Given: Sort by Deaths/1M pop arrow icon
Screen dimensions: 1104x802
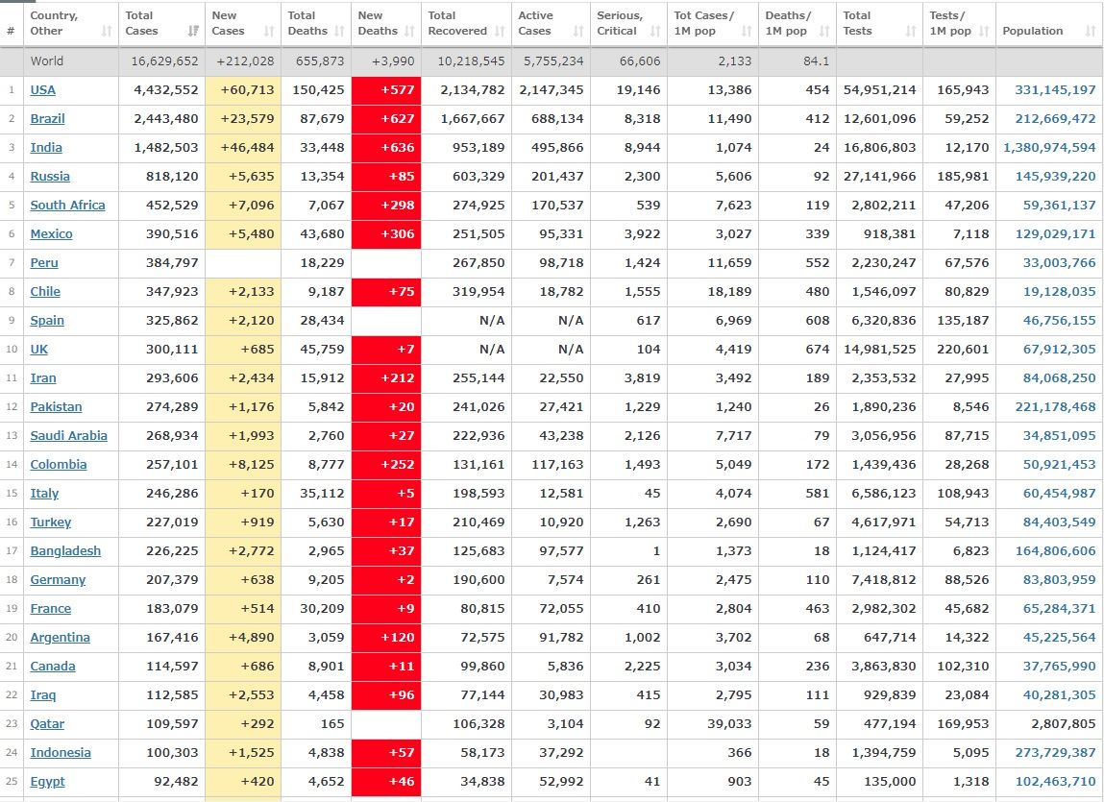Looking at the screenshot, I should [824, 32].
